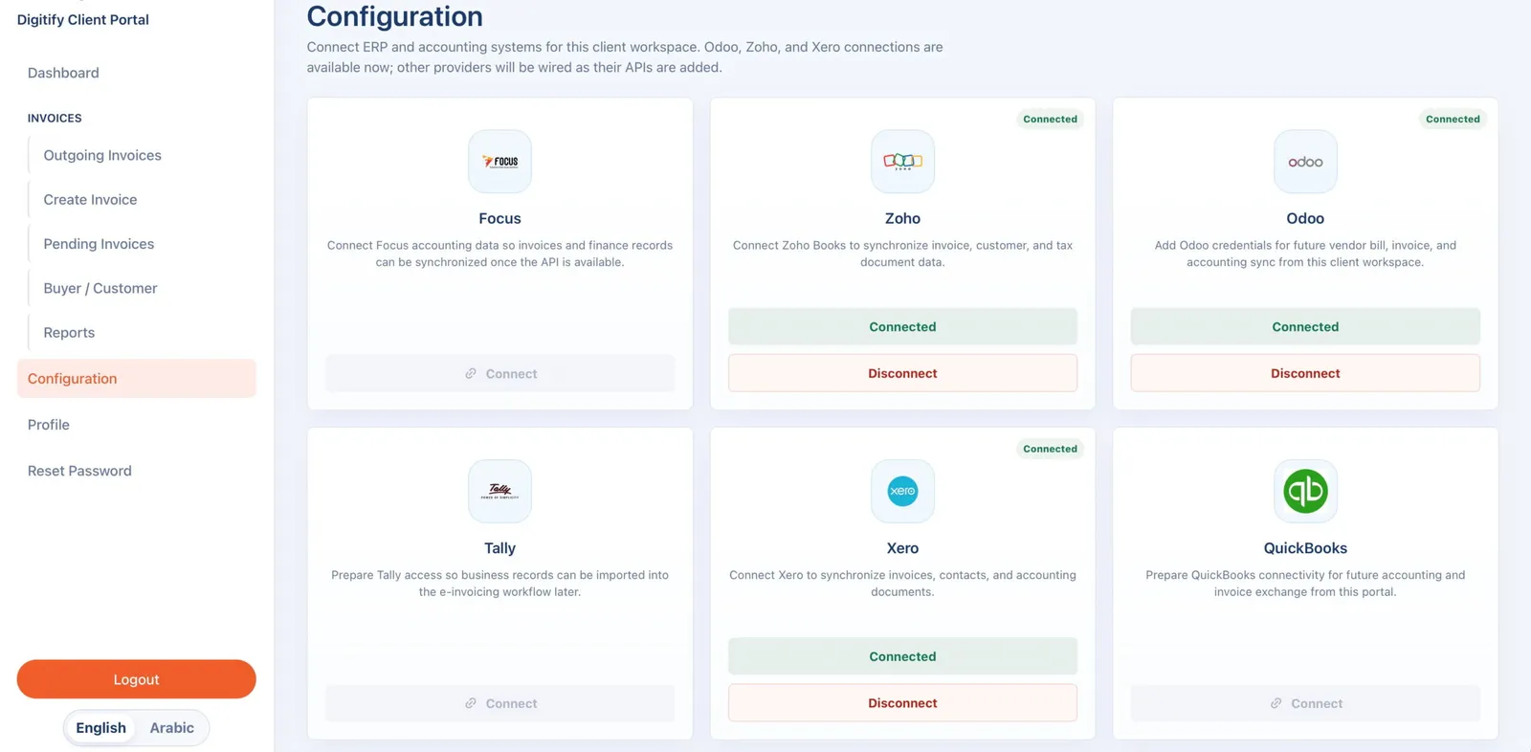Click the Tally logo icon

coord(499,491)
